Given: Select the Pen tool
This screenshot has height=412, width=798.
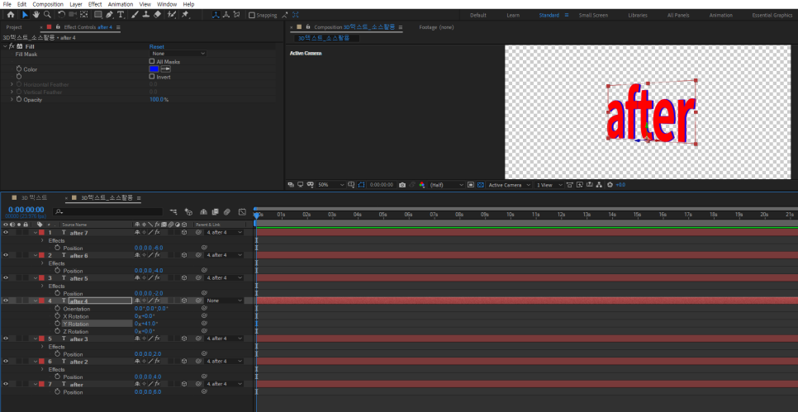Looking at the screenshot, I should click(109, 15).
